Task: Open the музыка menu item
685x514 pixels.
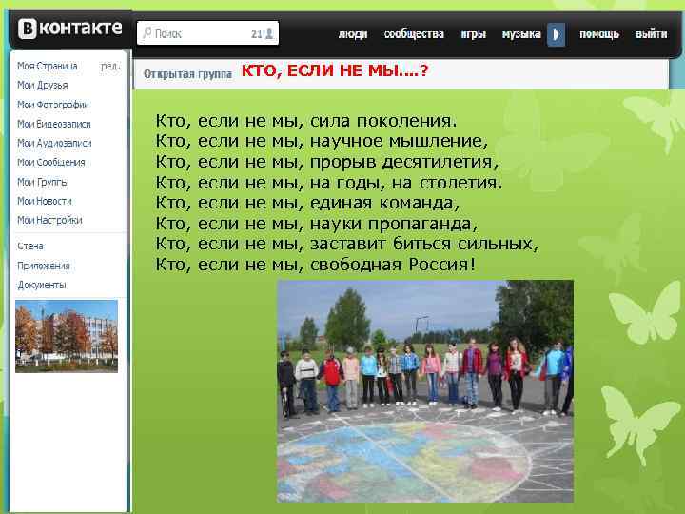Action: [521, 34]
